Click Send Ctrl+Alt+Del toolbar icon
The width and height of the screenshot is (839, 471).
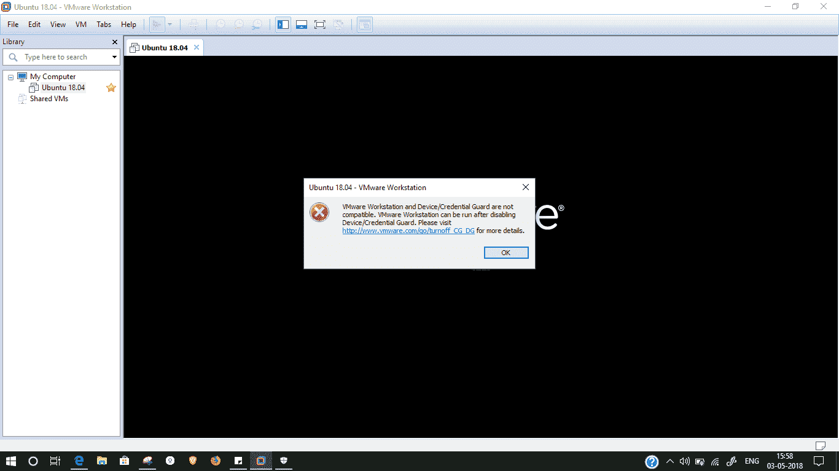pyautogui.click(x=193, y=25)
